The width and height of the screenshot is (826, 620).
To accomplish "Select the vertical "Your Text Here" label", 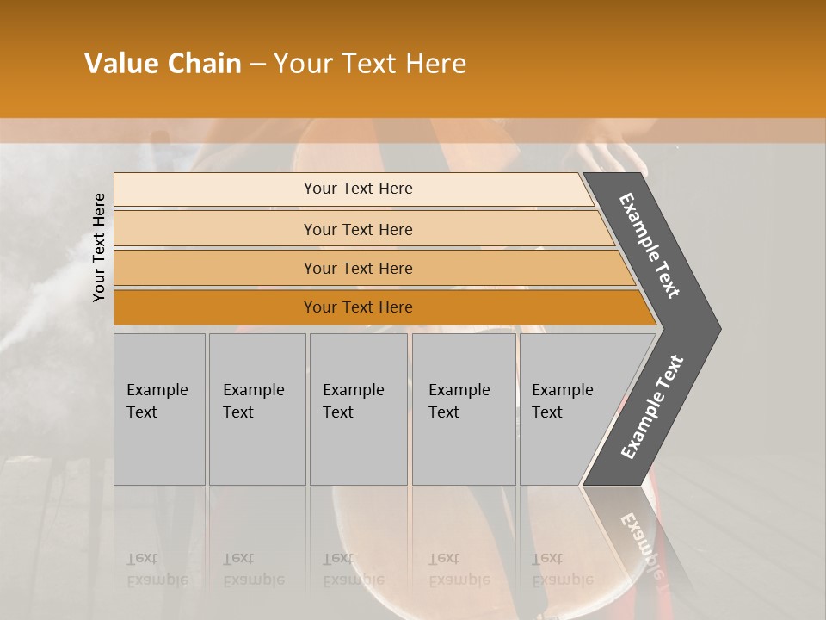I will [x=99, y=247].
